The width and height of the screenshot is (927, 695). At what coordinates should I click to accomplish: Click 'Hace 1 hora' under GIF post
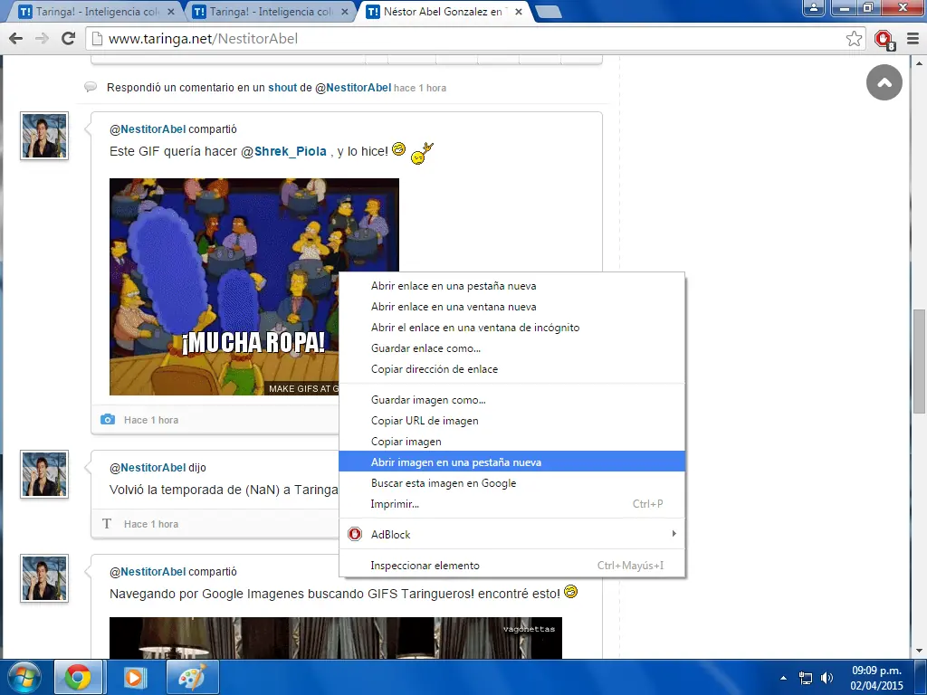[x=151, y=420]
